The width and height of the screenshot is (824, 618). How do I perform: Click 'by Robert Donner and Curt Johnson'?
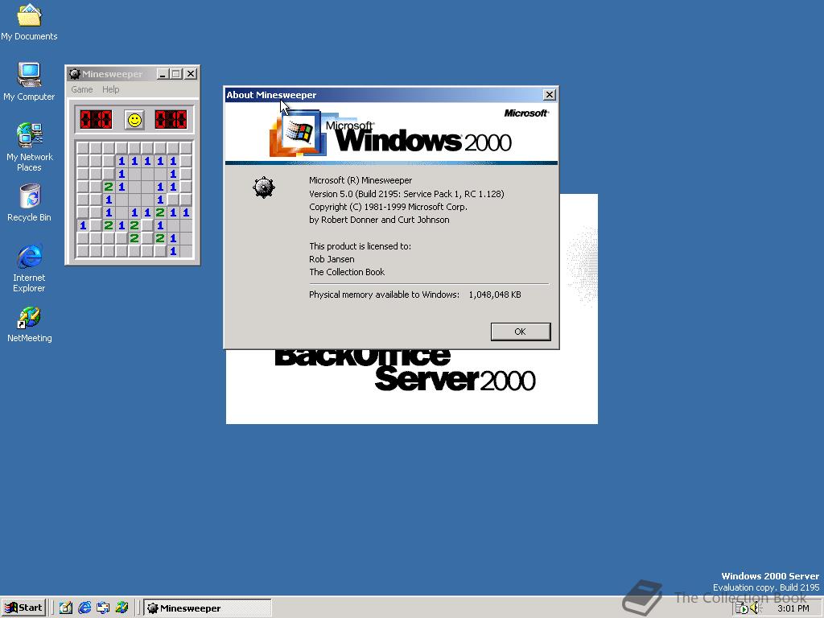379,220
